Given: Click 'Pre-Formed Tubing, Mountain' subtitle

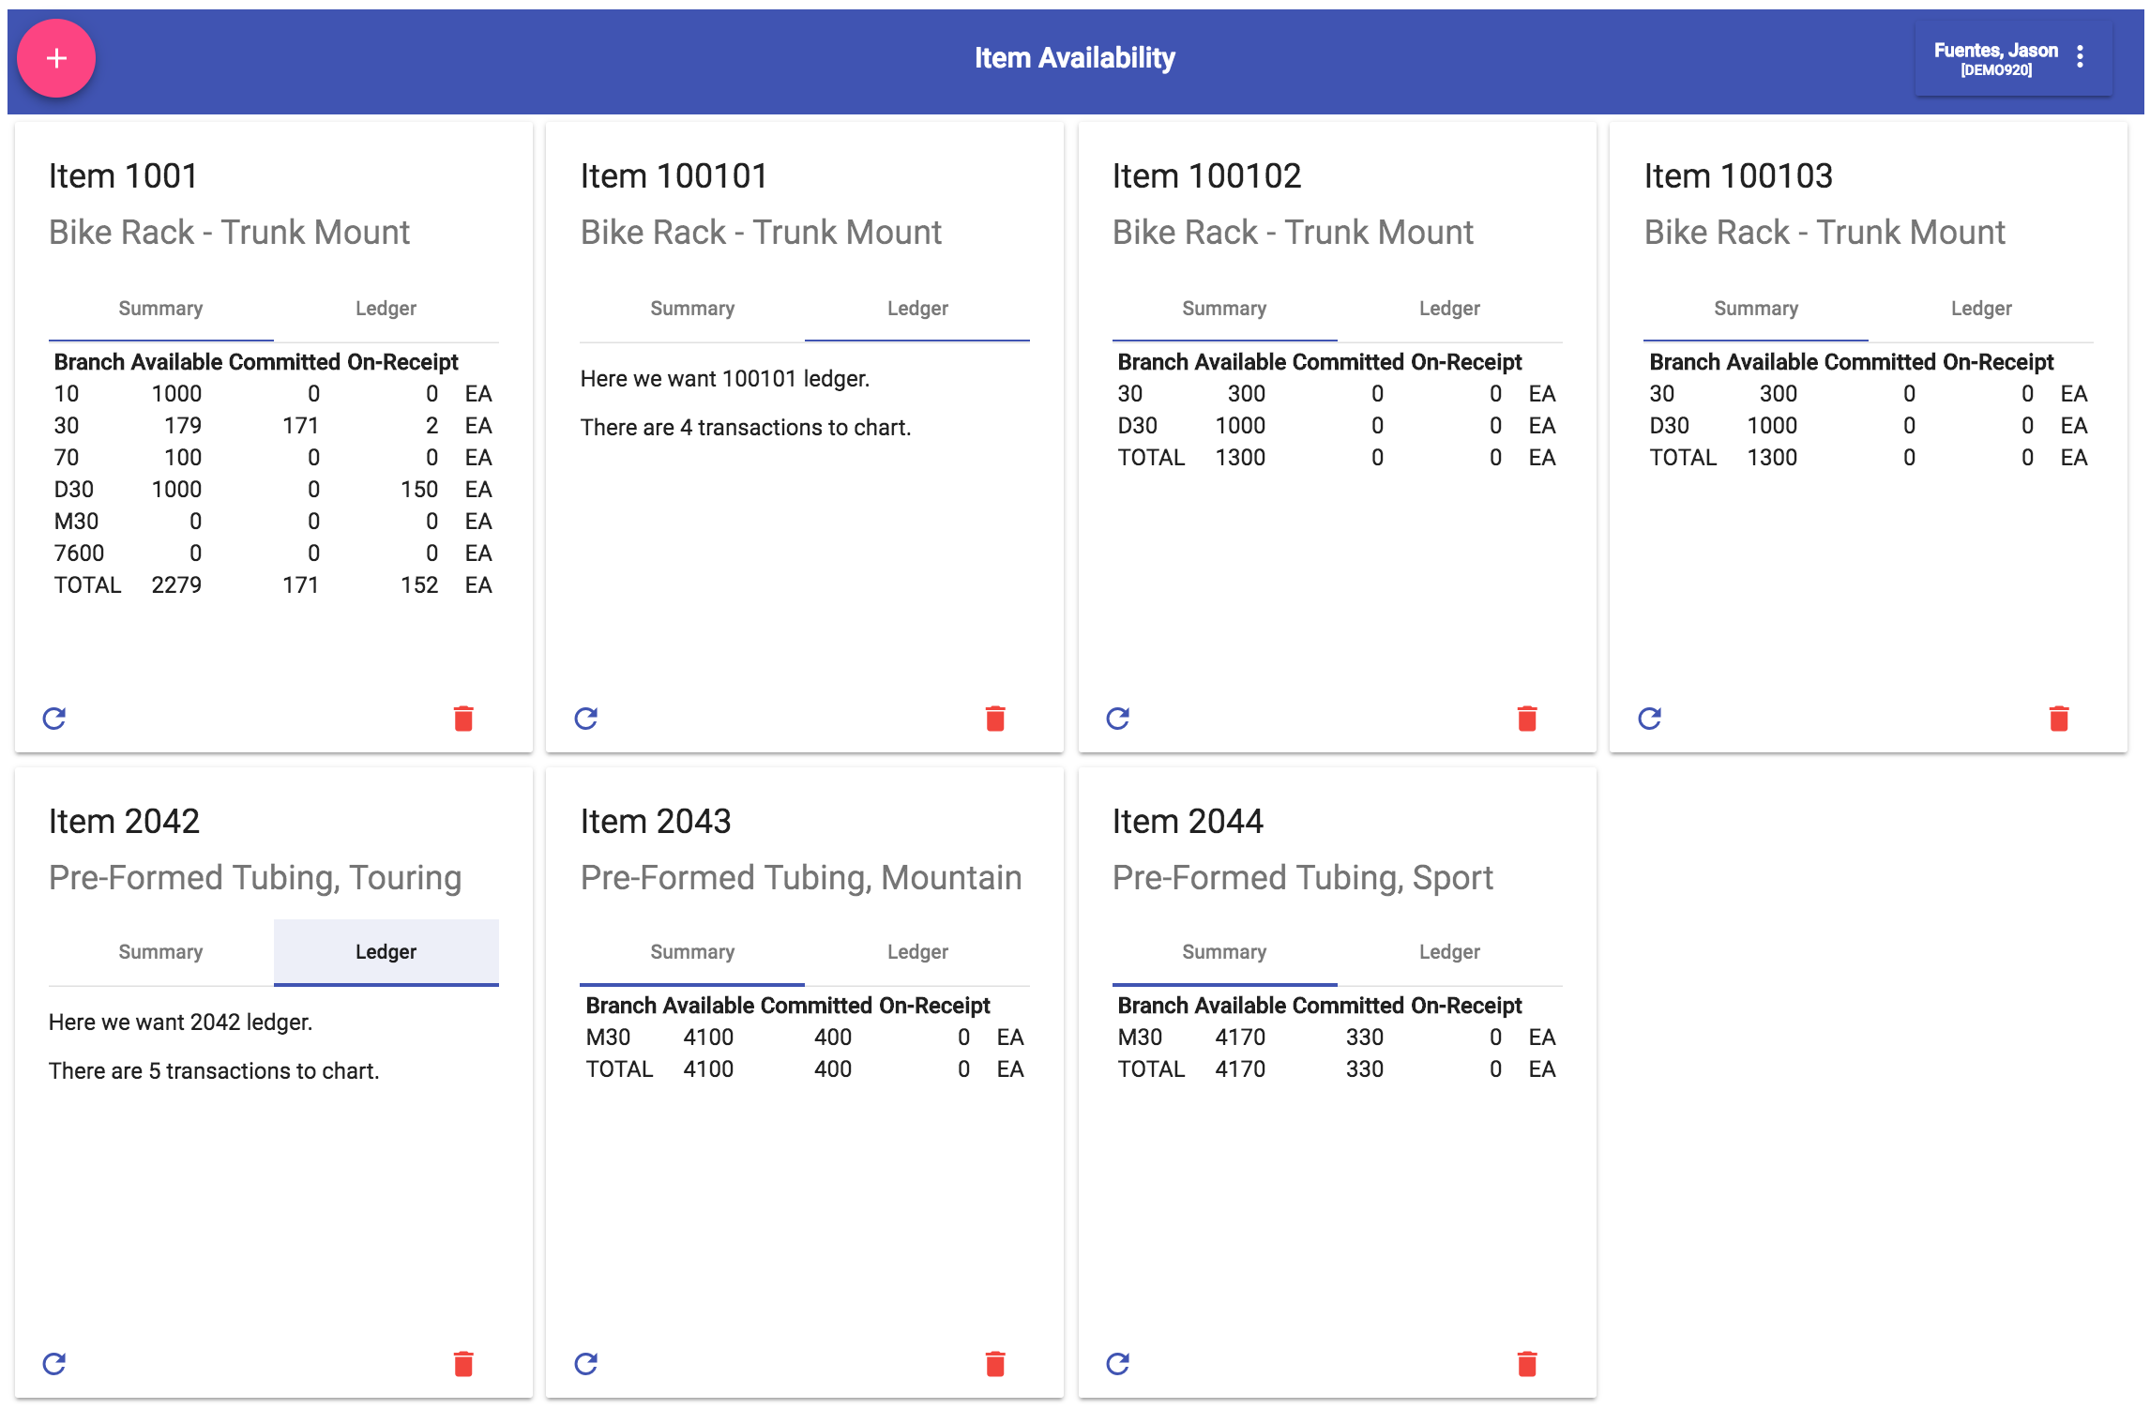Looking at the screenshot, I should tap(801, 878).
